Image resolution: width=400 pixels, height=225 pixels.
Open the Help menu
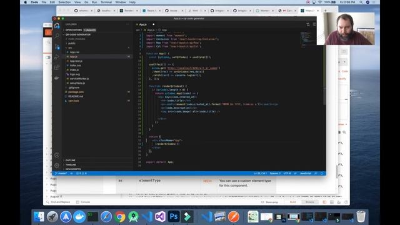132,2
